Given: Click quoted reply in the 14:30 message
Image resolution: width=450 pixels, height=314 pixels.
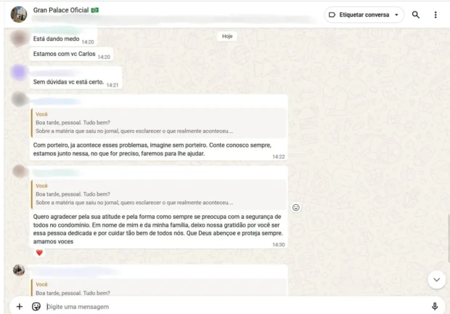Looking at the screenshot, I should [x=158, y=195].
